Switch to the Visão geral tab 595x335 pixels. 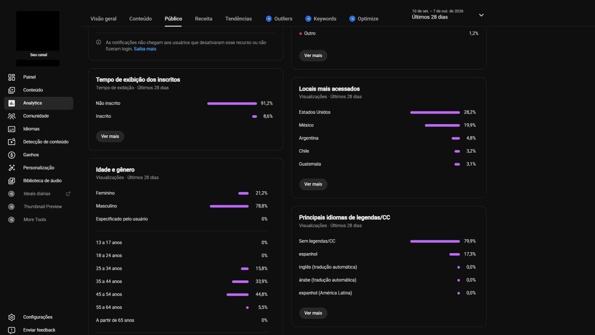coord(103,19)
